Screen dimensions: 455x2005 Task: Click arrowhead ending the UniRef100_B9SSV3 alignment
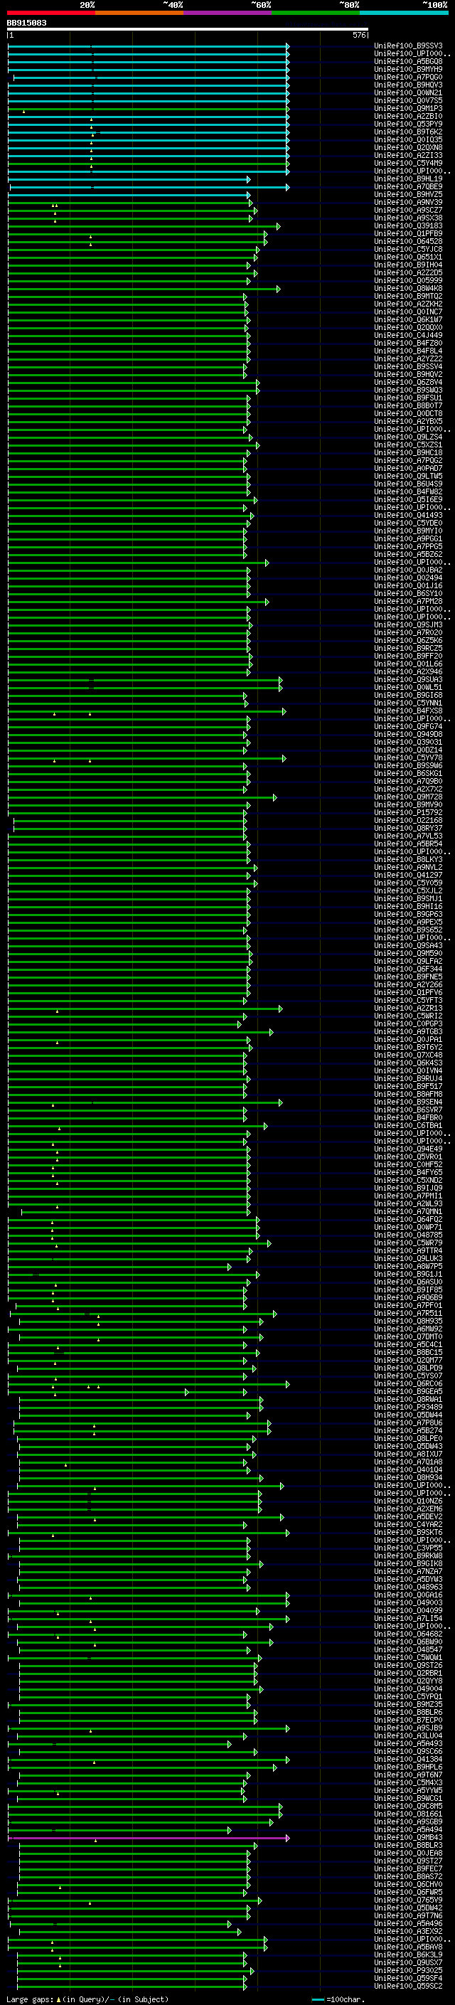[x=288, y=46]
